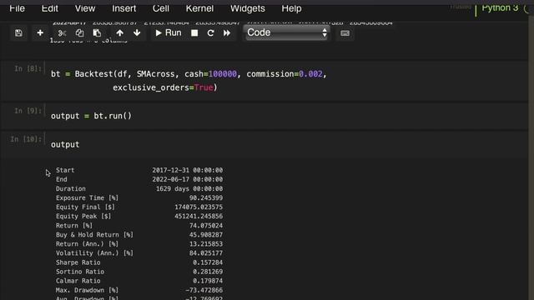Click the 'Sortino Ratio' label
The height and width of the screenshot is (300, 534).
[x=80, y=272]
